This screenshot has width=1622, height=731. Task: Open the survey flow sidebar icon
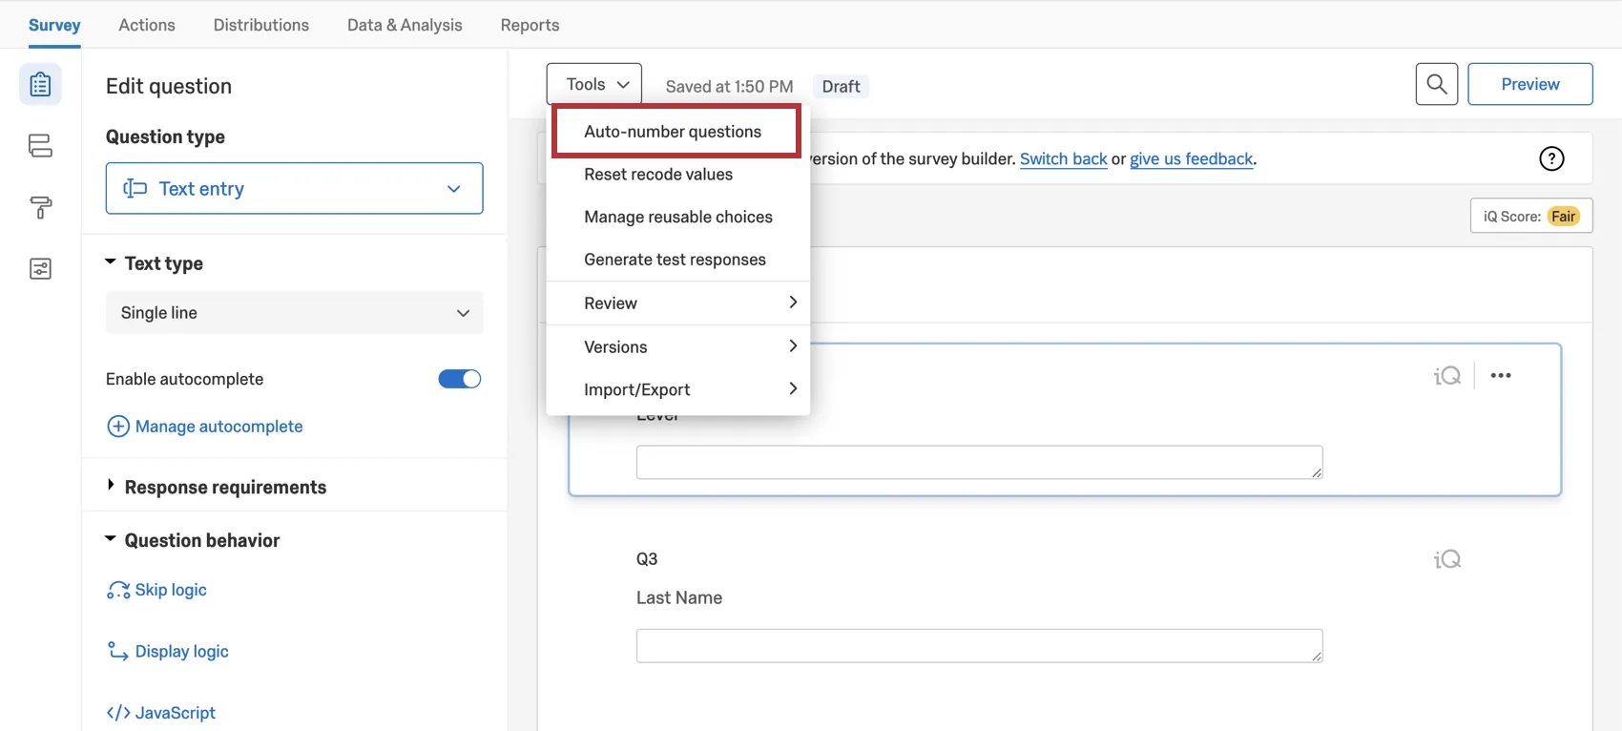pos(40,146)
